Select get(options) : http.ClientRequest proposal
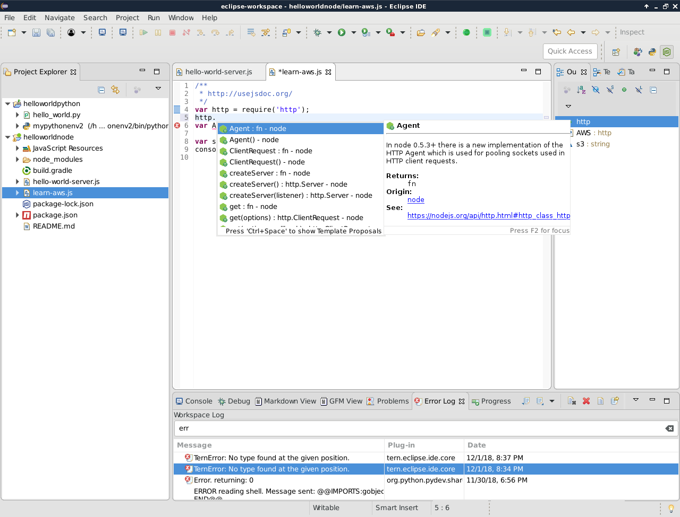Screen dimensions: 680x517 [301, 218]
